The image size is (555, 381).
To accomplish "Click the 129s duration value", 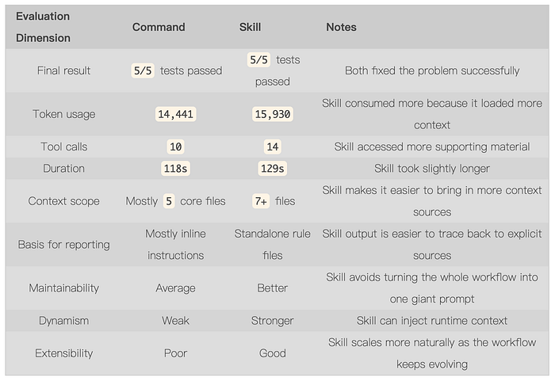I will tap(273, 169).
